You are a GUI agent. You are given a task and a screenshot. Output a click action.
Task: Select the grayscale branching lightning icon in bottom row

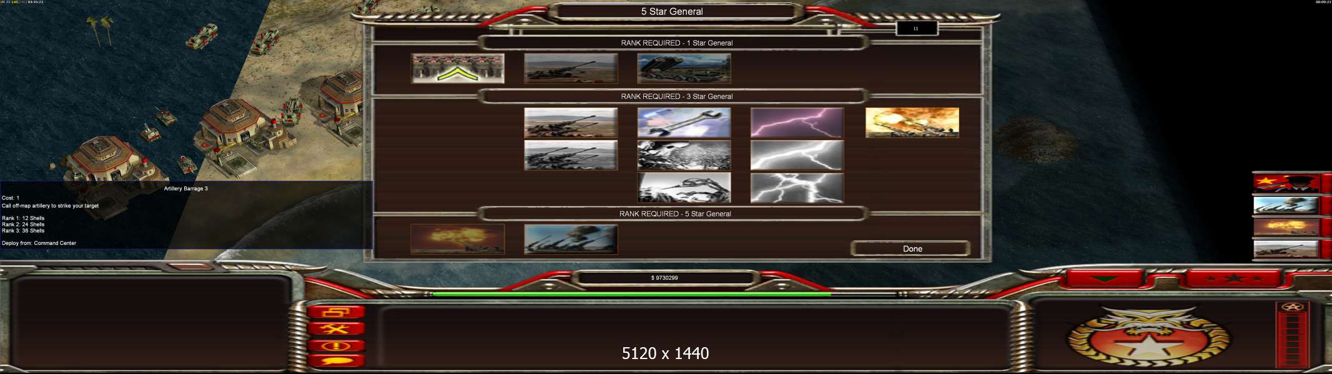tap(797, 188)
